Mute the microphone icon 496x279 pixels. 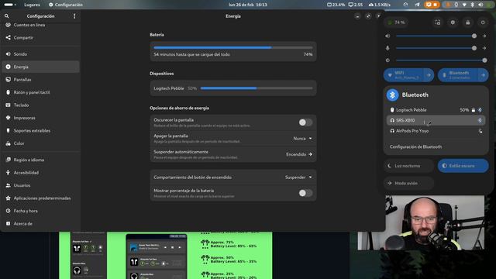[x=387, y=48]
